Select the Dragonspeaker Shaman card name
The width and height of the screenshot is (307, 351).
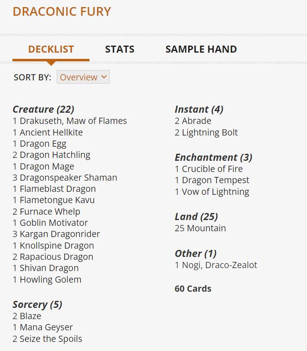68,178
